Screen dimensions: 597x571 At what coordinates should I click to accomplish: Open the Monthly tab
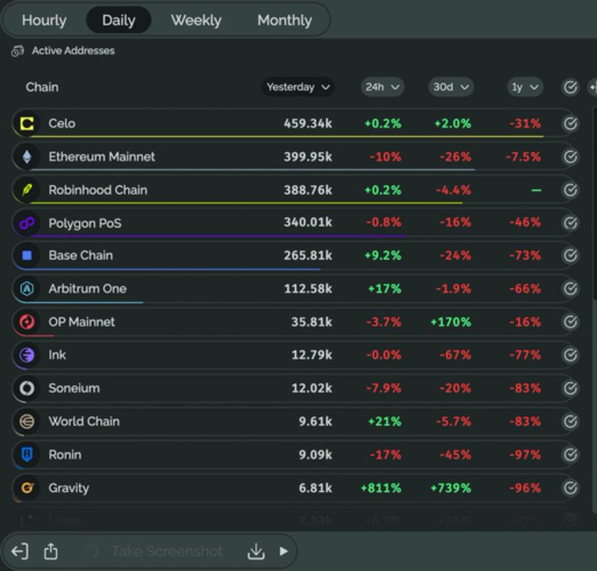284,20
